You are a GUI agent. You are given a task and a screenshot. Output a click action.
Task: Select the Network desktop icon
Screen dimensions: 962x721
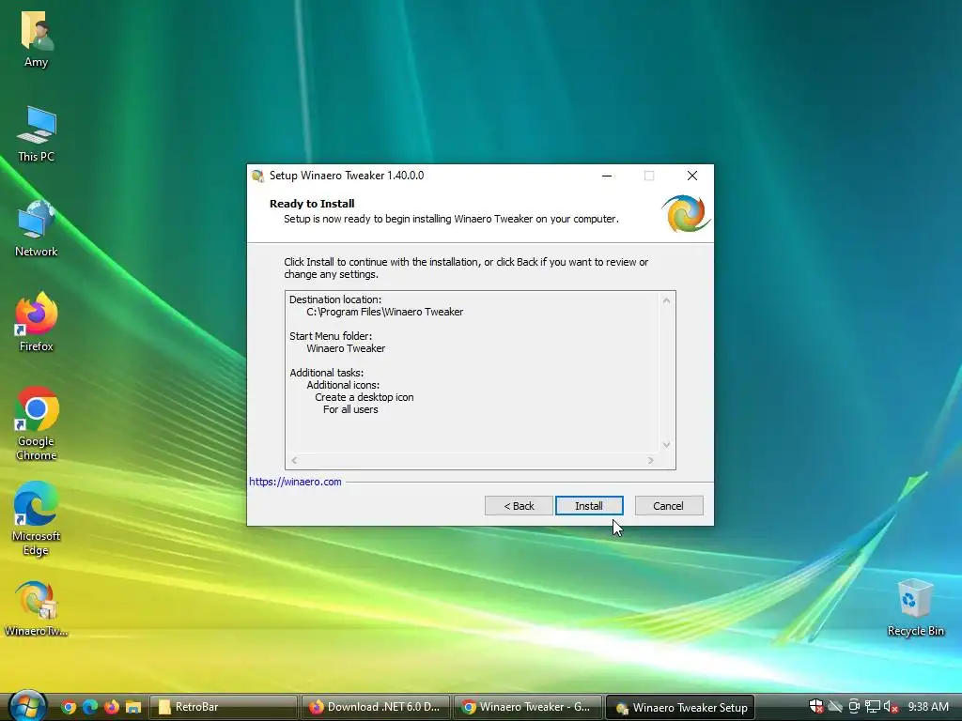(x=37, y=229)
